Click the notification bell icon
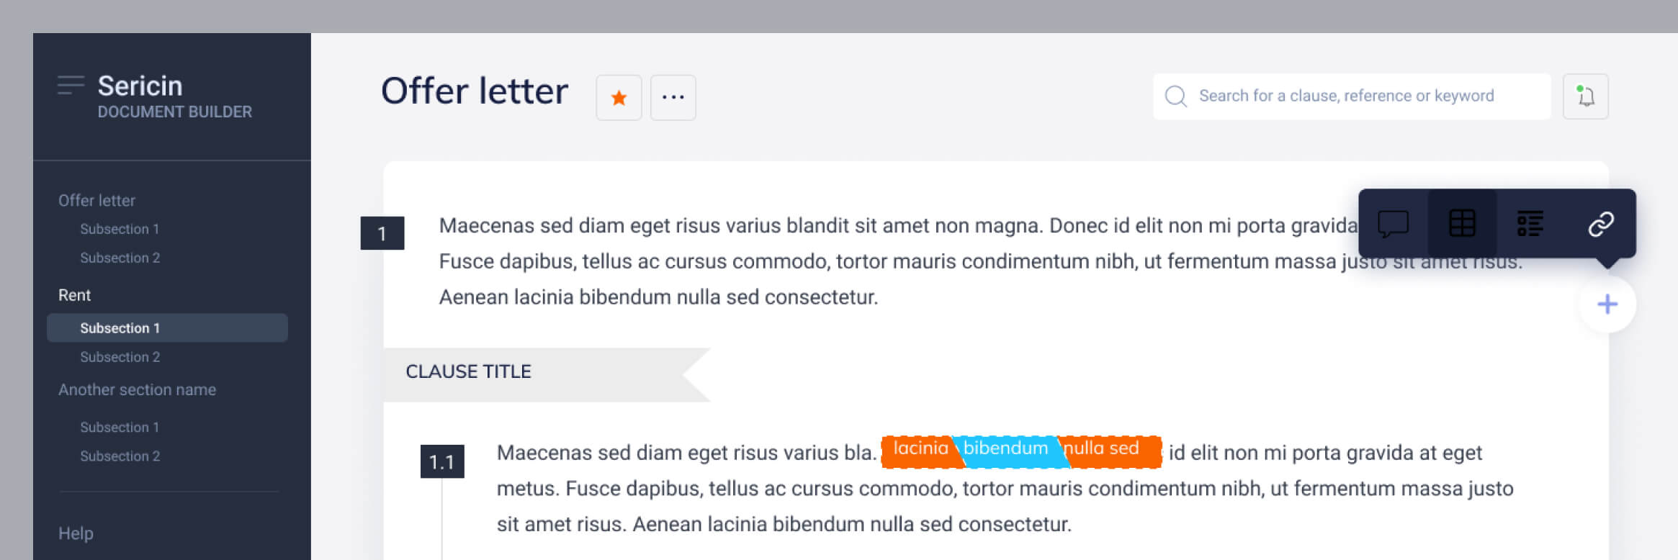The width and height of the screenshot is (1678, 560). click(x=1585, y=96)
